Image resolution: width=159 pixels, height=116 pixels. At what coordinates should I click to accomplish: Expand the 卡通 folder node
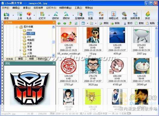tap(20, 50)
